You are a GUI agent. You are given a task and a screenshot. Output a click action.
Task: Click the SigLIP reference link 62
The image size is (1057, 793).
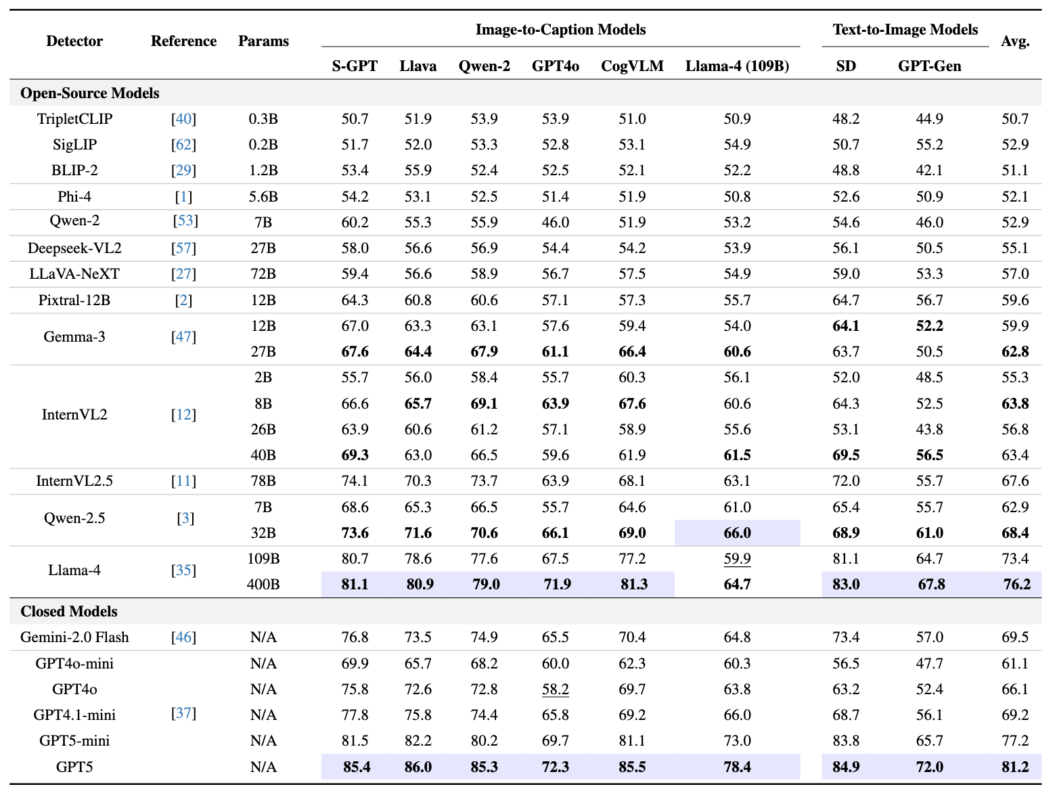pyautogui.click(x=183, y=145)
